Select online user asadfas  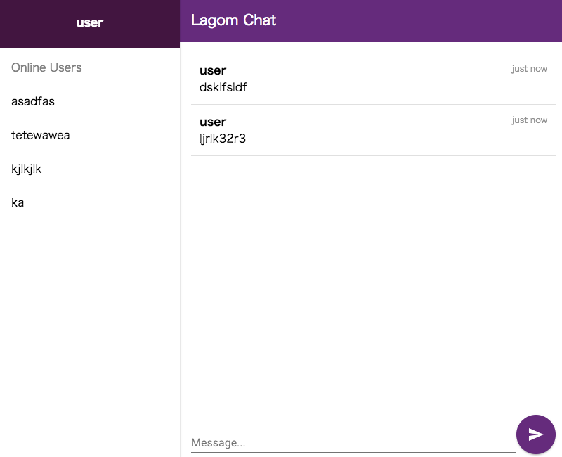[x=32, y=101]
